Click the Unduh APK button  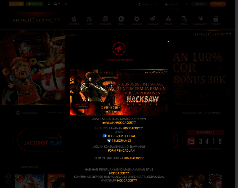pos(34,4)
